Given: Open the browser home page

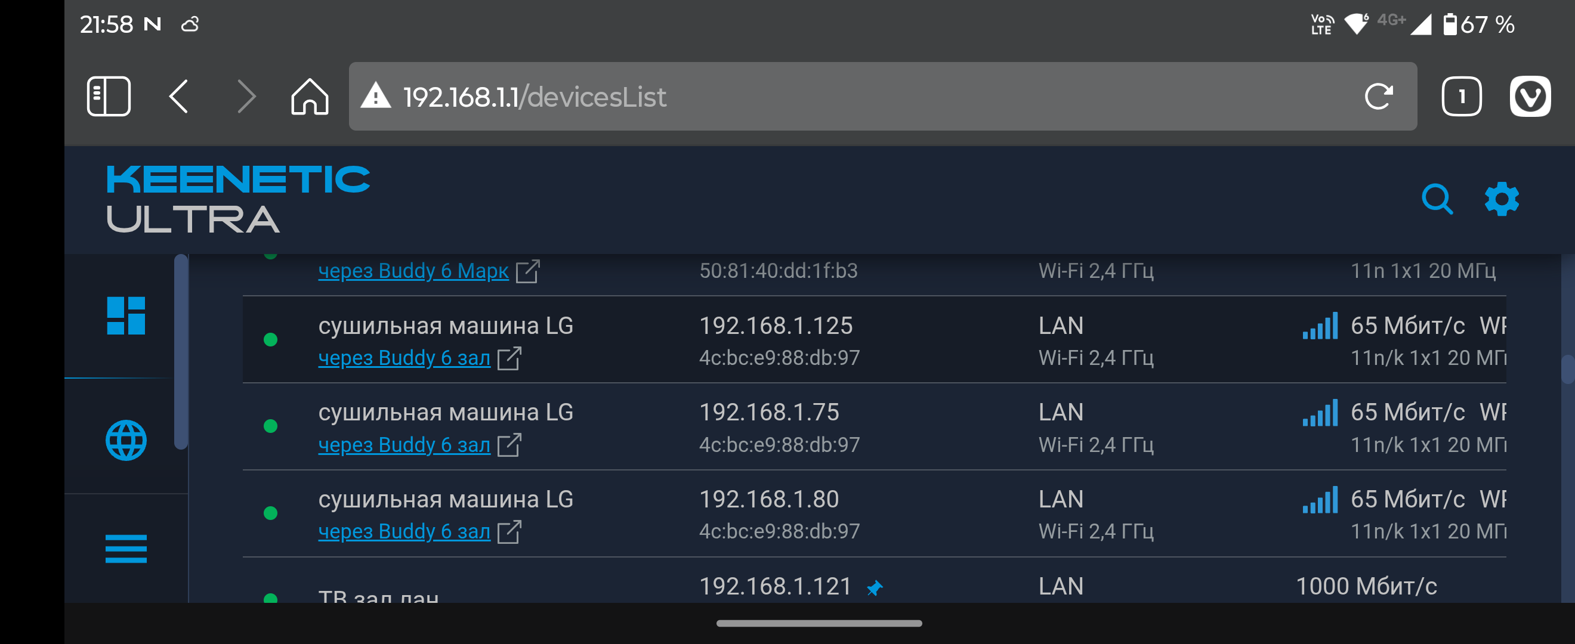Looking at the screenshot, I should pos(310,97).
